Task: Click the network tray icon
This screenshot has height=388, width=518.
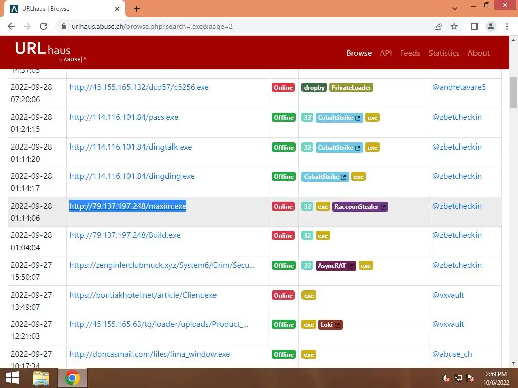Action: coord(458,378)
